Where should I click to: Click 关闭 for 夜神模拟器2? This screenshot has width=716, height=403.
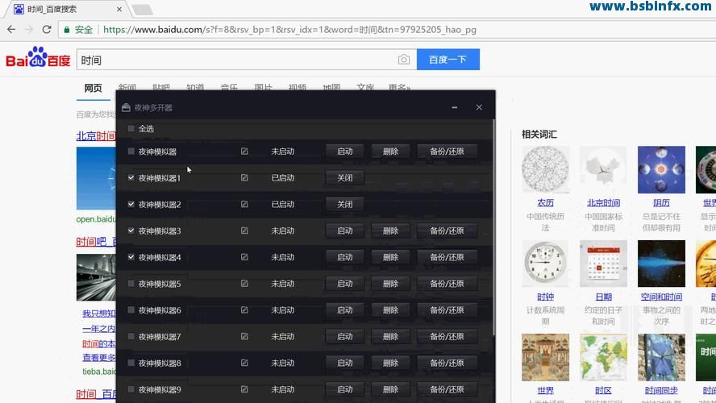point(345,204)
